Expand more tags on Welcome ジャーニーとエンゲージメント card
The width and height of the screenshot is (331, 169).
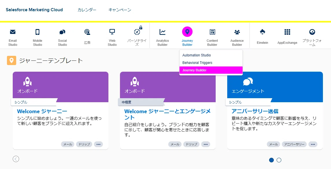(206, 144)
